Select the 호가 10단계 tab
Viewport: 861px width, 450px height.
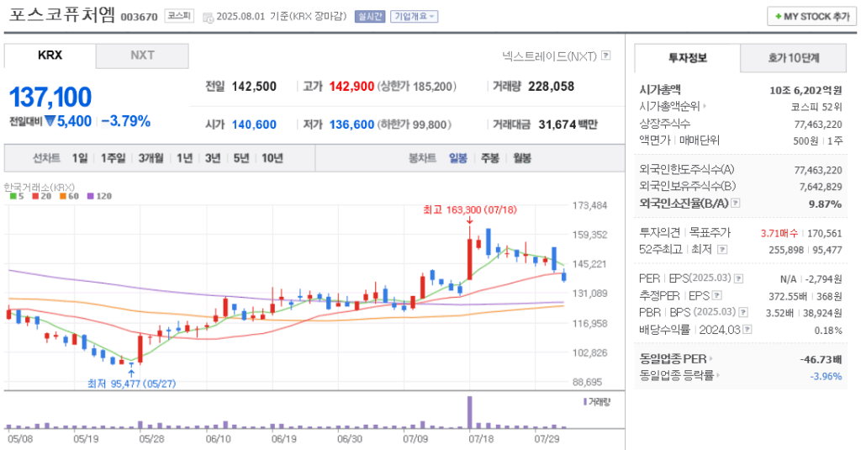(794, 58)
